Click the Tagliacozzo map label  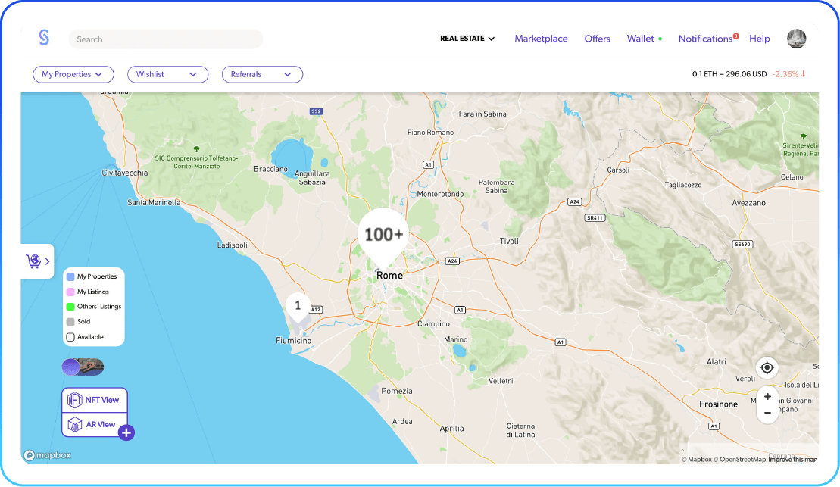click(x=683, y=185)
